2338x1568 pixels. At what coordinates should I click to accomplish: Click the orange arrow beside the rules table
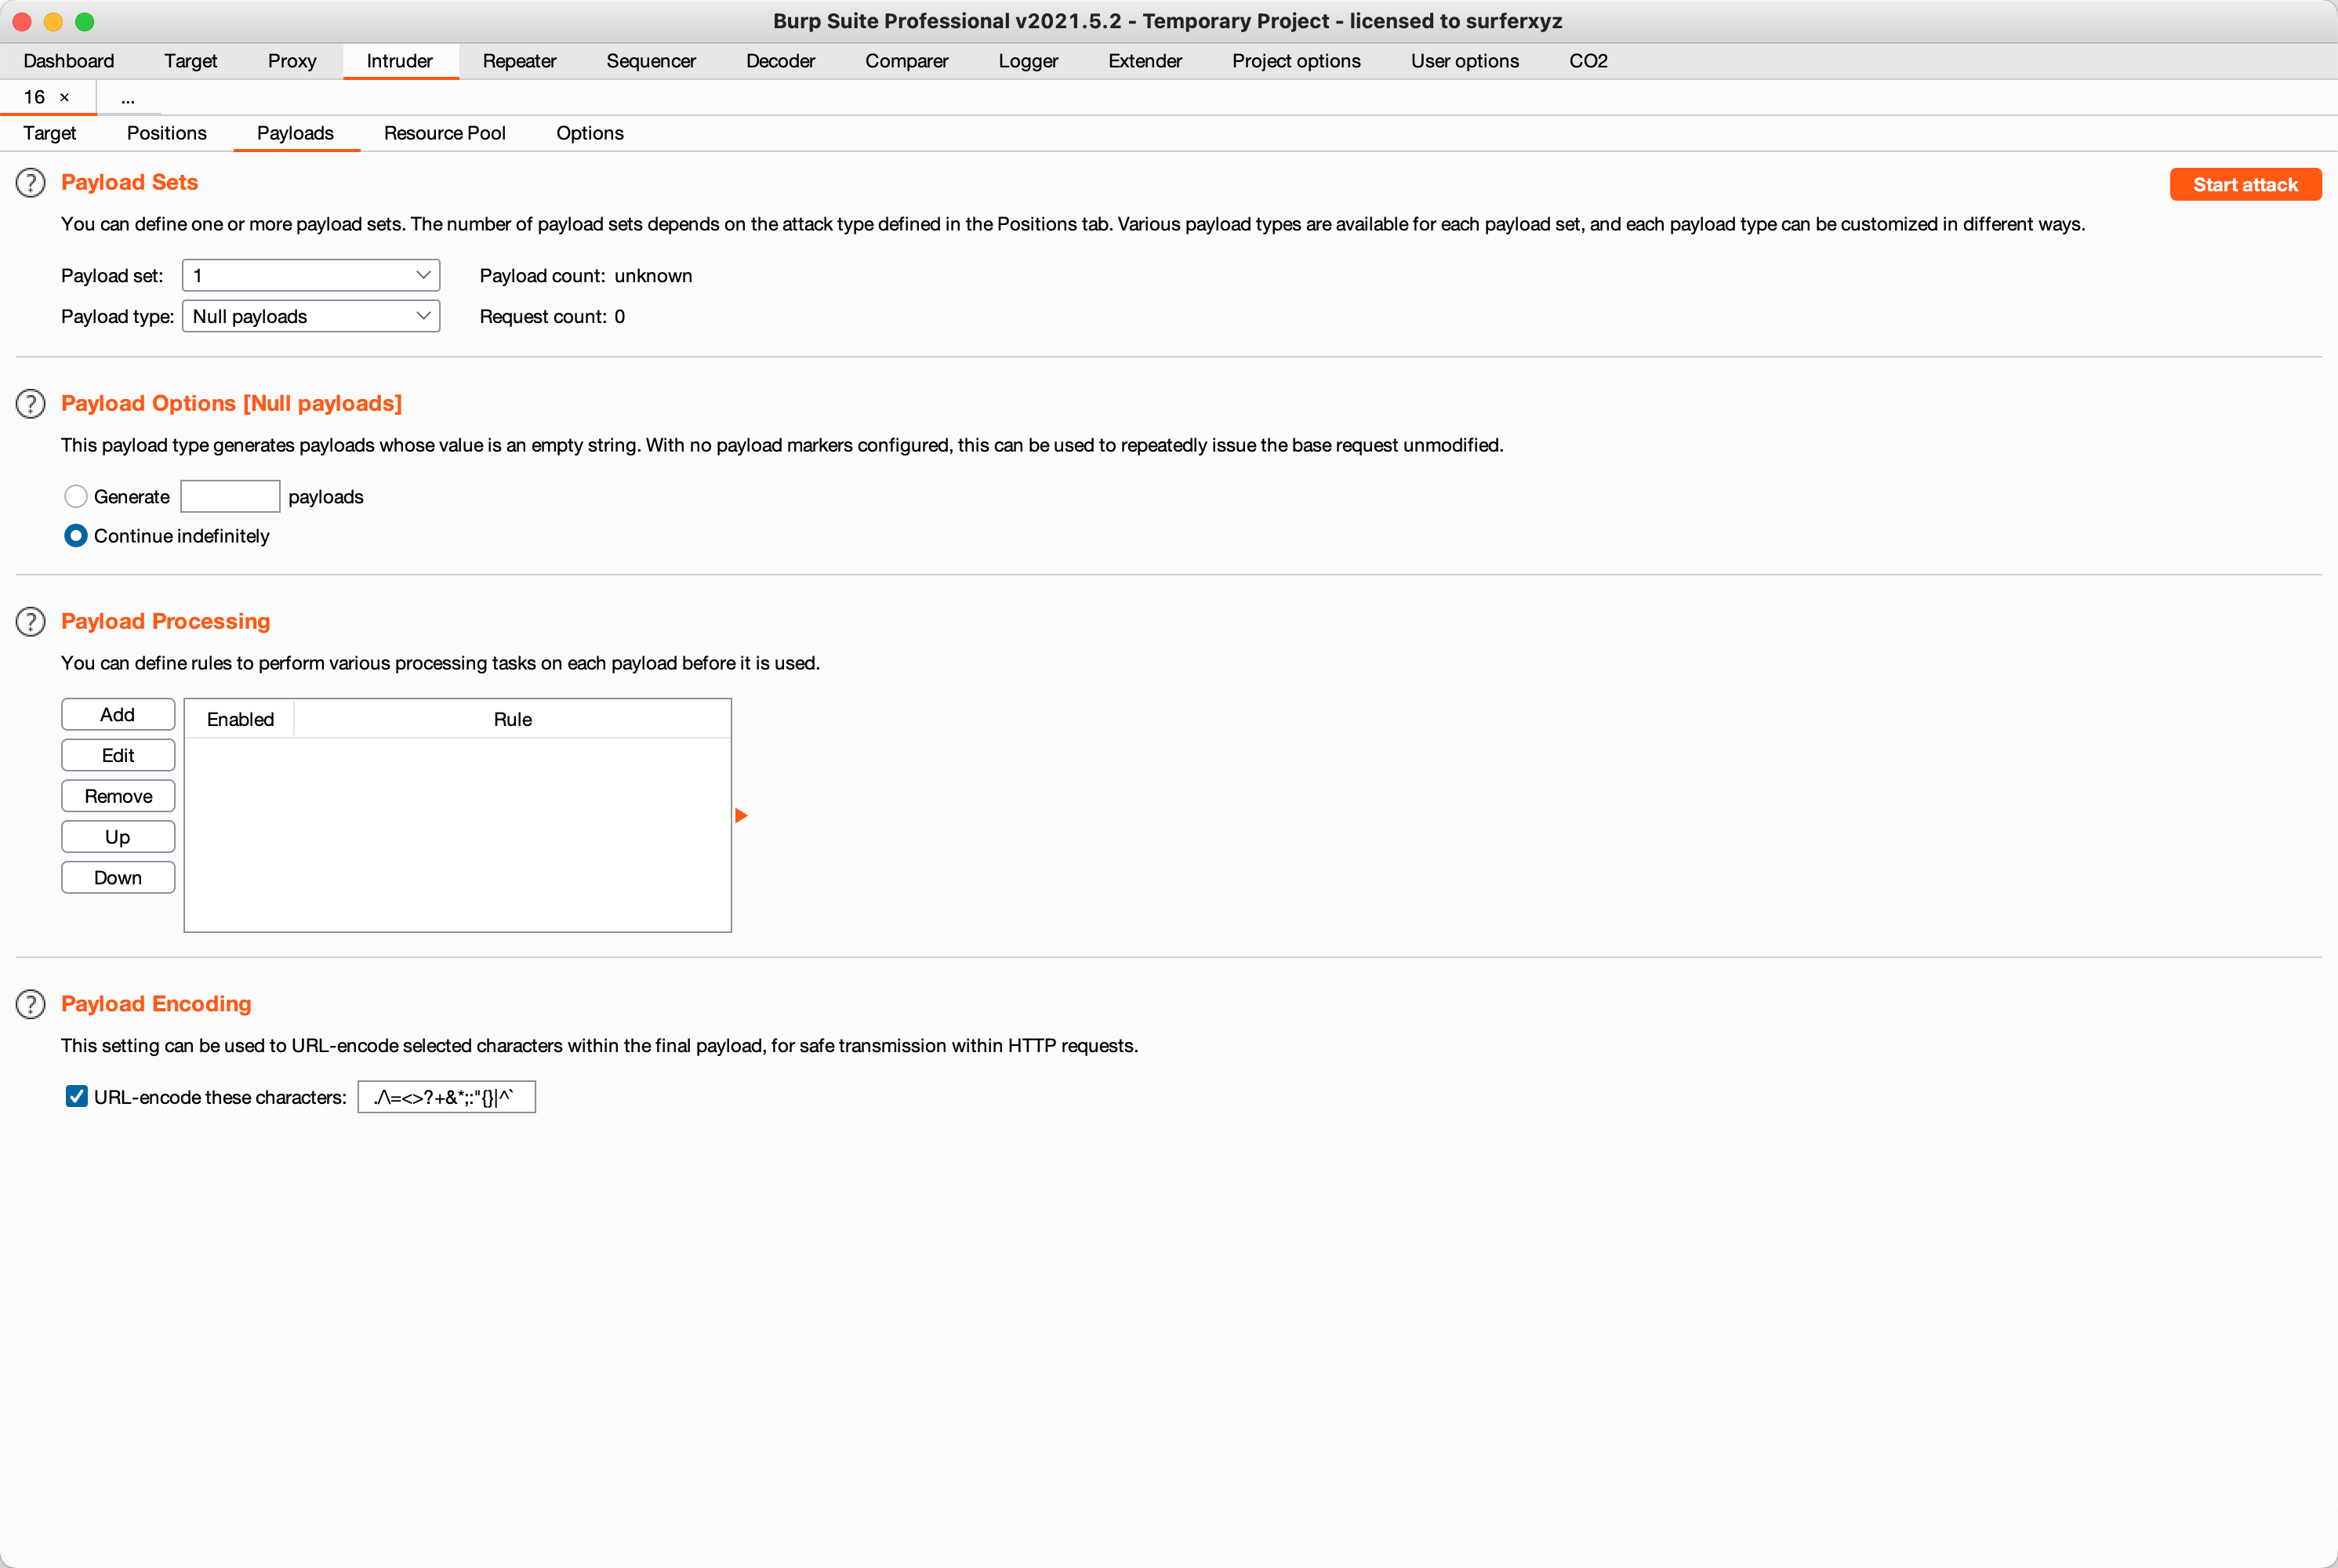coord(741,816)
